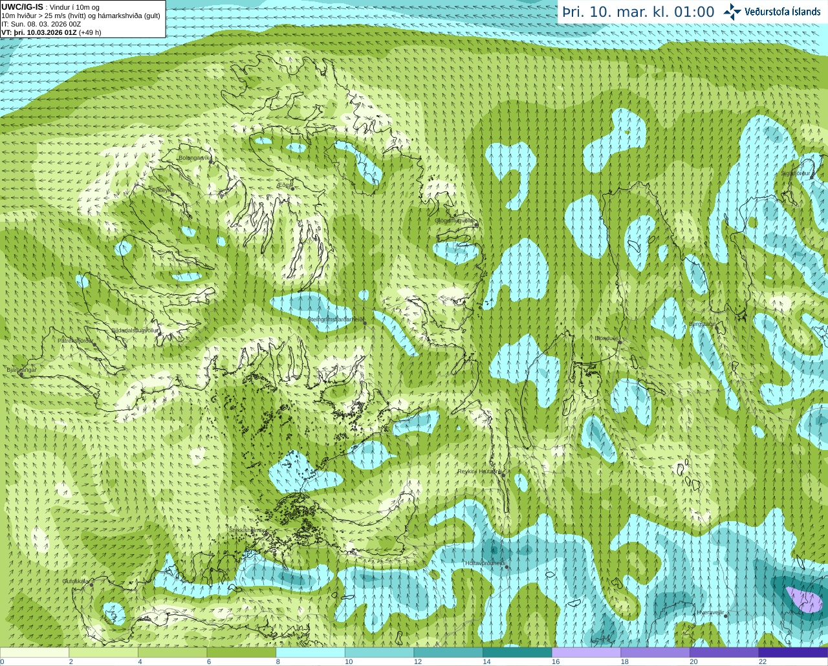Image resolution: width=828 pixels, height=666 pixels.
Task: Select the 10m hviður > 25 m/s description line
Action: (81, 16)
